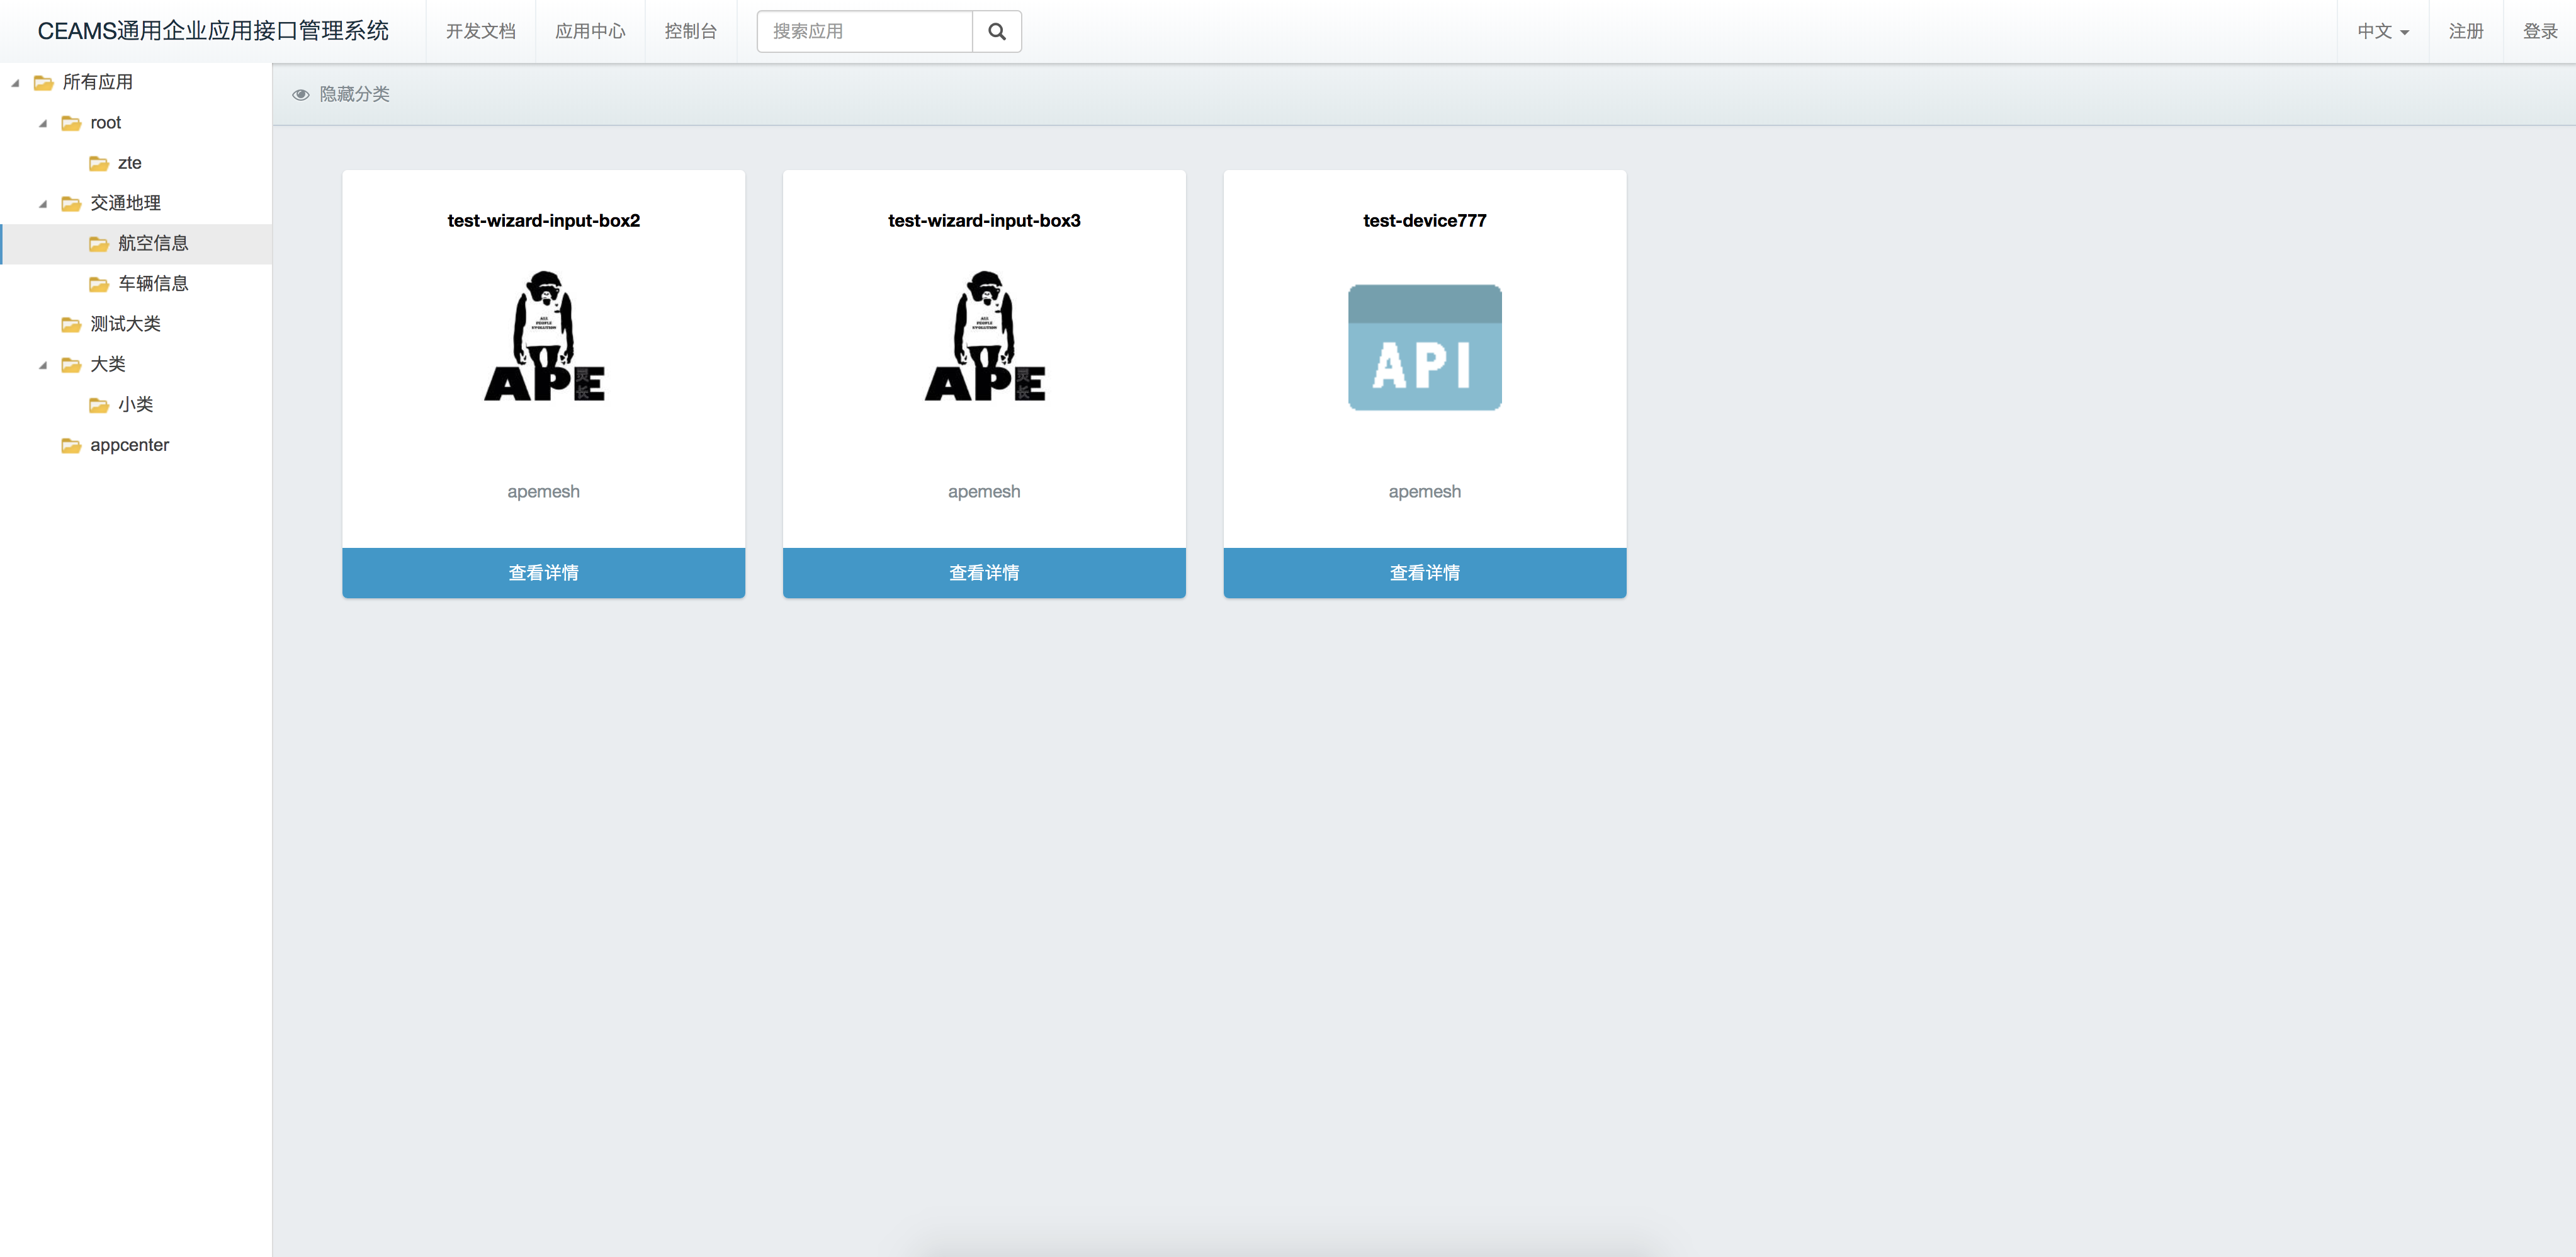
Task: Click the 车辆信息 folder icon
Action: coord(99,284)
